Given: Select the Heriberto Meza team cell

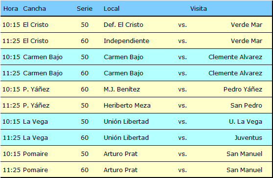Looking at the screenshot, I should (x=127, y=106).
